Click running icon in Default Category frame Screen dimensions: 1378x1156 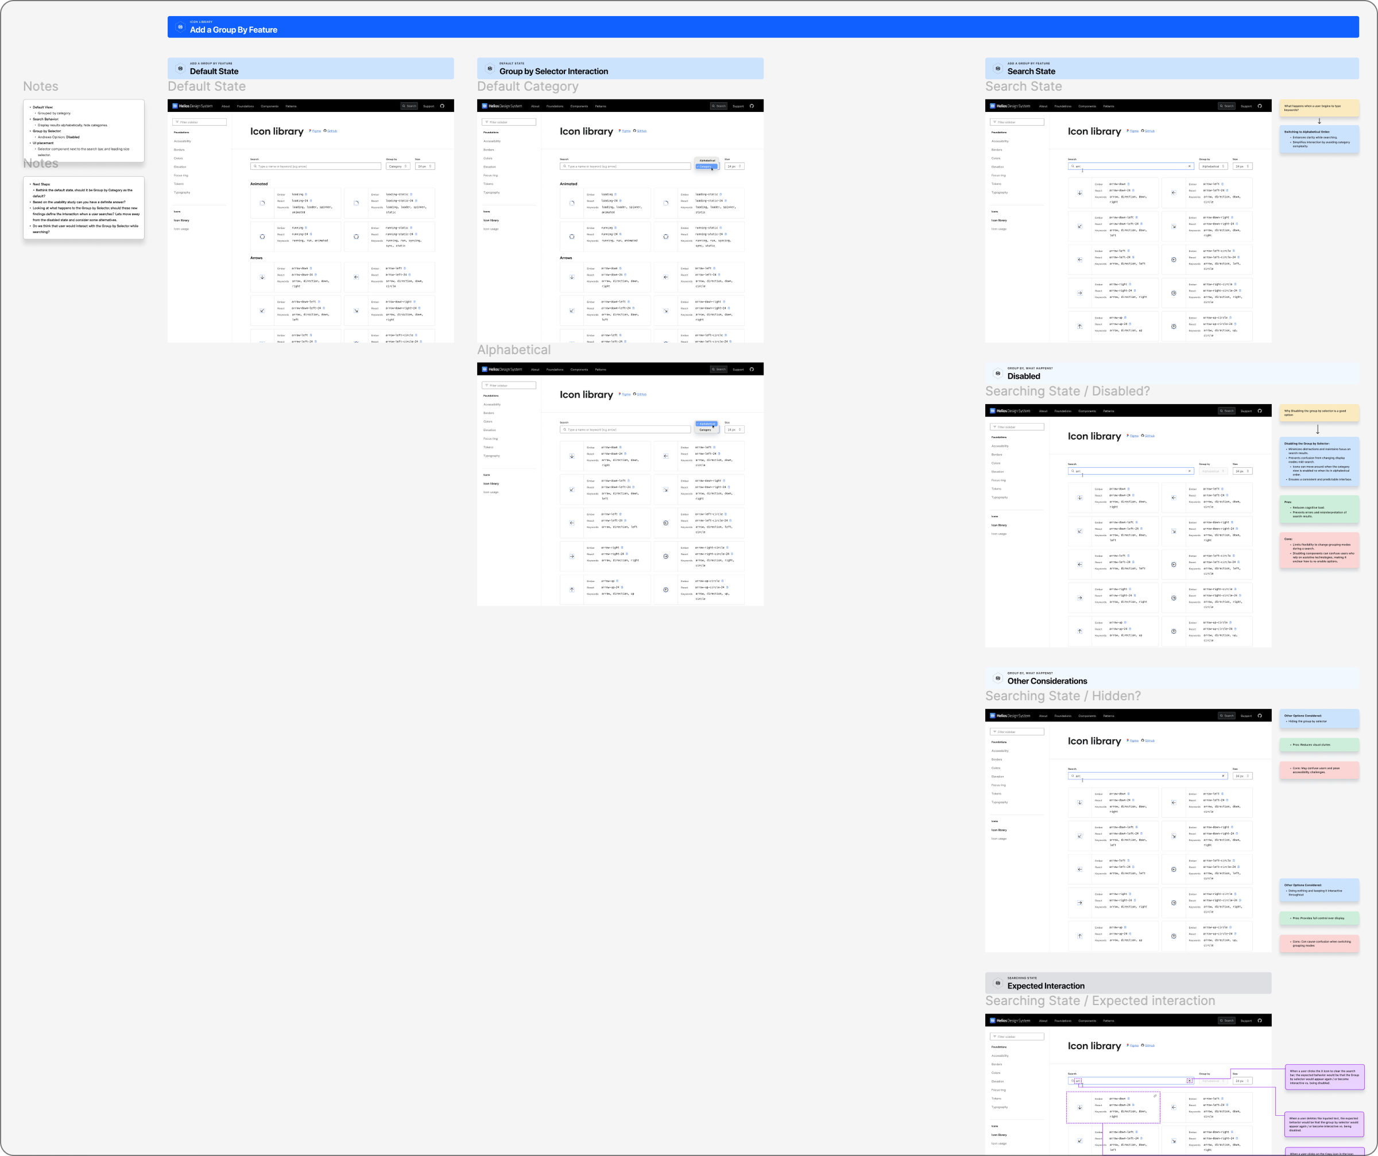571,237
